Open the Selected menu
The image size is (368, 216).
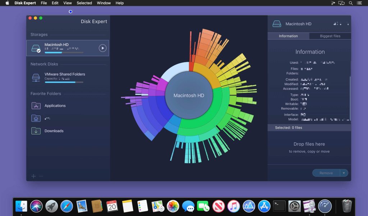pos(84,3)
